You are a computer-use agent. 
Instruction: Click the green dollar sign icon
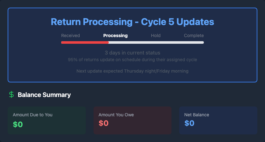11,94
